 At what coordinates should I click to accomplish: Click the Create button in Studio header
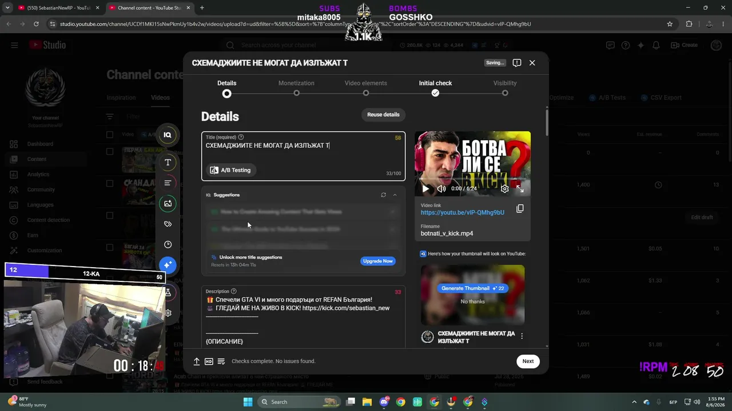click(x=685, y=45)
